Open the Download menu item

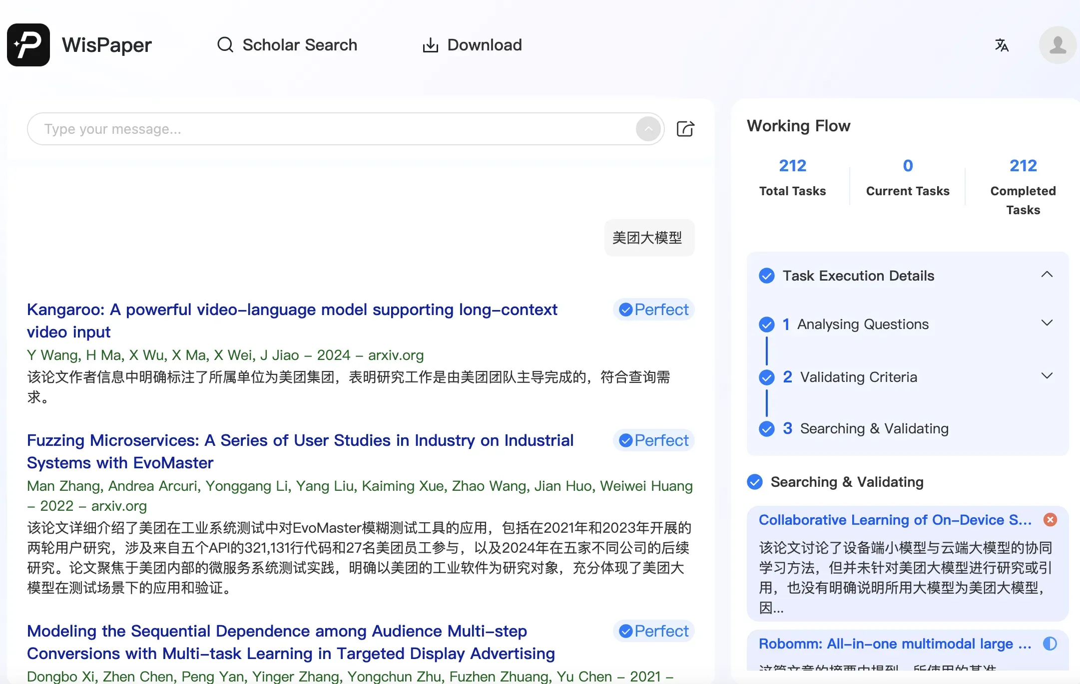tap(485, 44)
